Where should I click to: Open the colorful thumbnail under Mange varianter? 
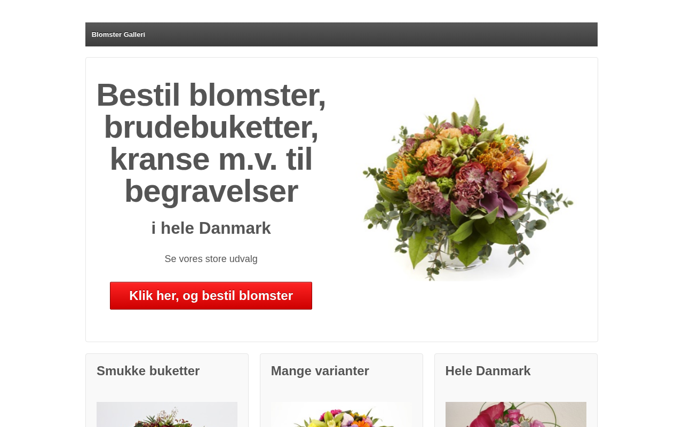[x=341, y=415]
